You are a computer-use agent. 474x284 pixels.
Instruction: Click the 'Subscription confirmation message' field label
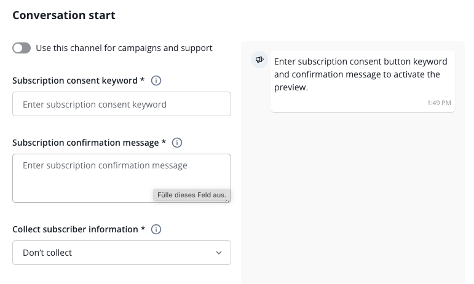[85, 143]
